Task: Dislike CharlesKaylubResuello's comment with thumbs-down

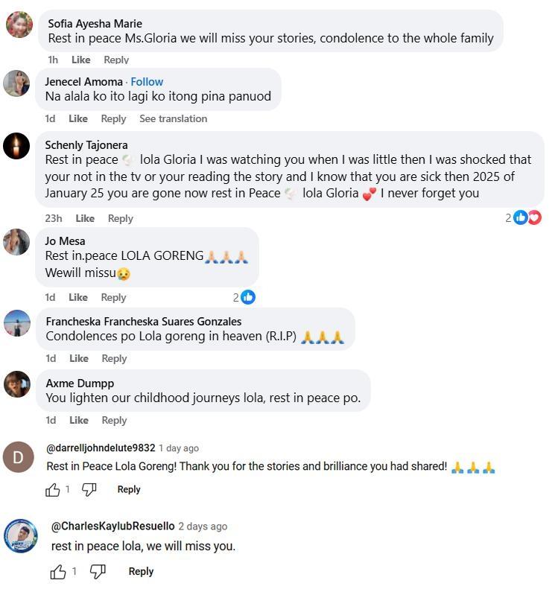Action: click(x=98, y=572)
